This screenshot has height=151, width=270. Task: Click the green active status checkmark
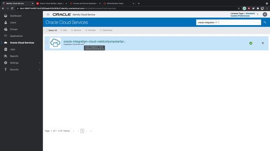pyautogui.click(x=251, y=43)
